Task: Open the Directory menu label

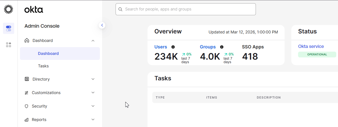Action: (x=41, y=79)
